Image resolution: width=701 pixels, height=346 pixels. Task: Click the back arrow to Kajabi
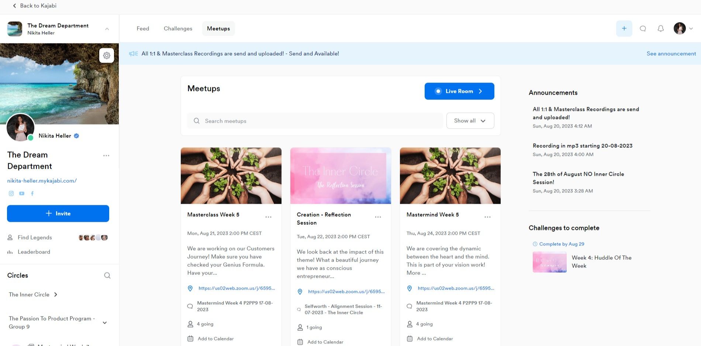click(x=14, y=6)
